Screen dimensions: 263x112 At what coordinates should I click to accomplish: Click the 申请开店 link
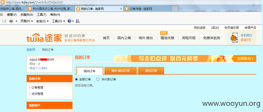[x=250, y=28]
